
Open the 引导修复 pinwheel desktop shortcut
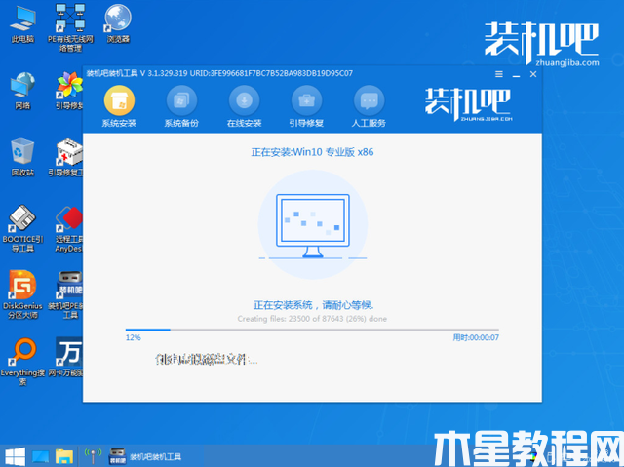pyautogui.click(x=69, y=91)
